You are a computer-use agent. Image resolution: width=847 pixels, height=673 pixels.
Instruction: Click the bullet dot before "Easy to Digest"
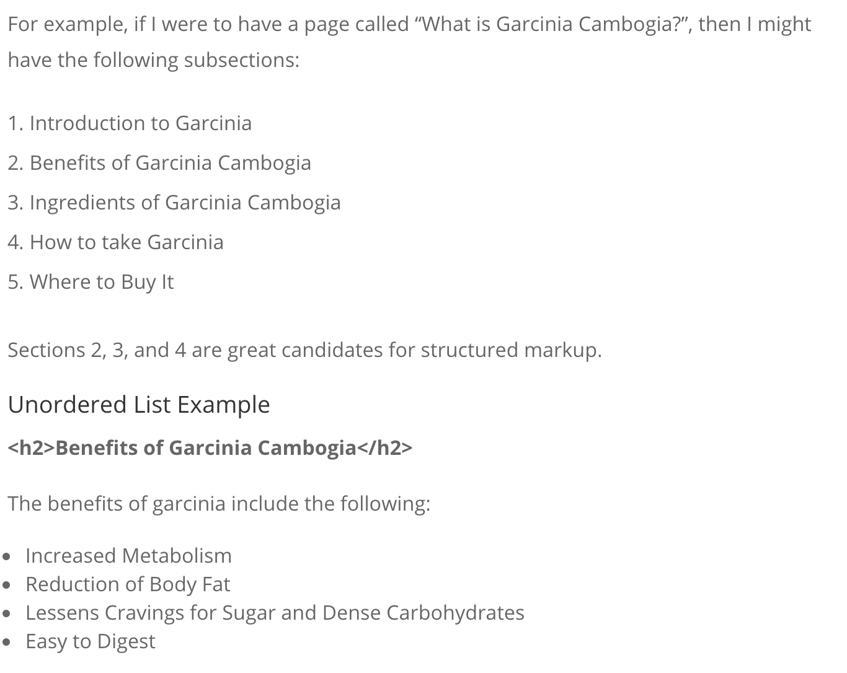[7, 642]
